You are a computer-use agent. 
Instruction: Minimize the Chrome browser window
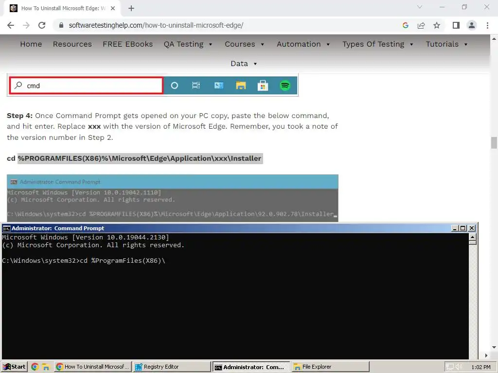(442, 7)
